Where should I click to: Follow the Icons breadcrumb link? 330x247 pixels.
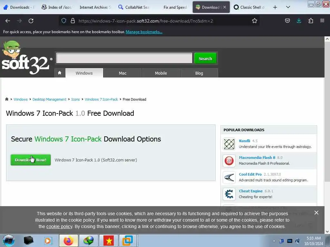tap(75, 99)
